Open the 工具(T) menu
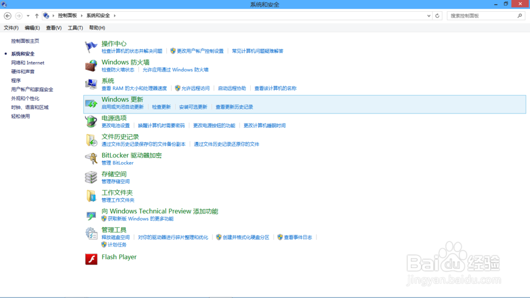Screen dimensions: 530x298 coord(75,28)
